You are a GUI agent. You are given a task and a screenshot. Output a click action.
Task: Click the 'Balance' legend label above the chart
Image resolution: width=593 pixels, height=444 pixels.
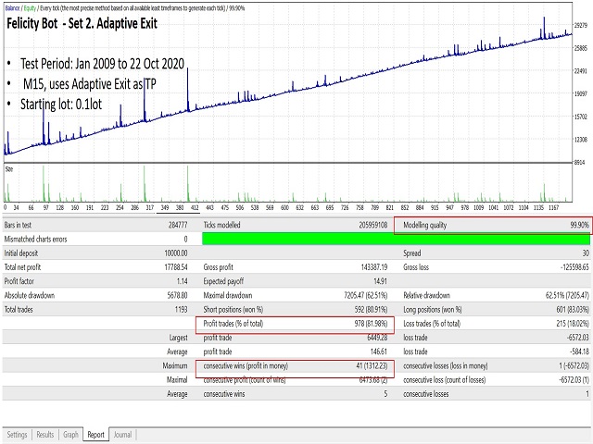(x=12, y=8)
